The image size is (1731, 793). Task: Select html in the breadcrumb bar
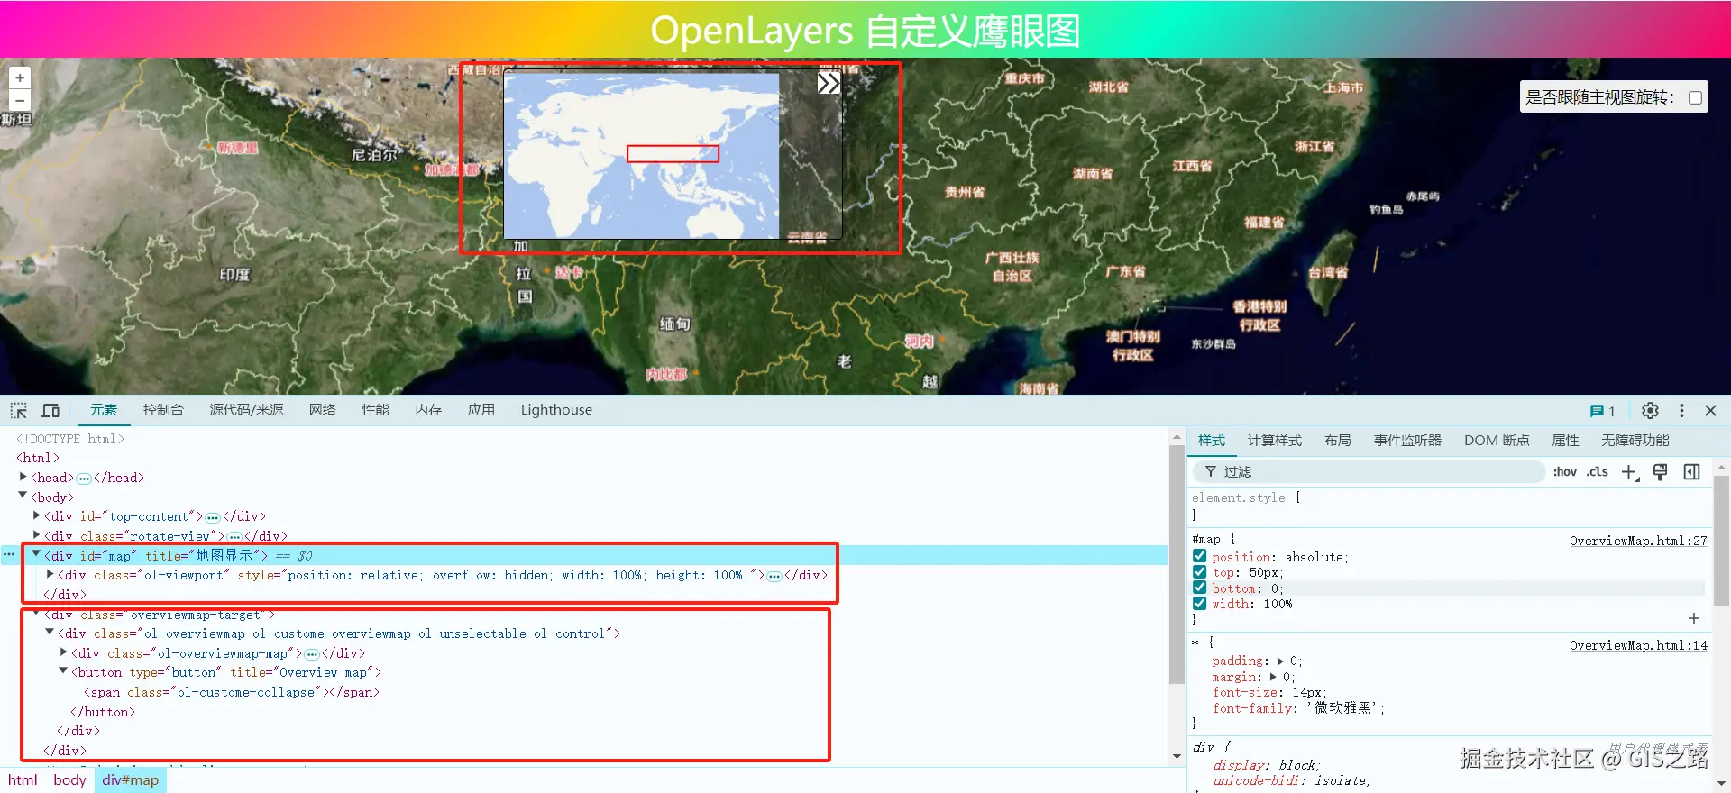[x=23, y=780]
